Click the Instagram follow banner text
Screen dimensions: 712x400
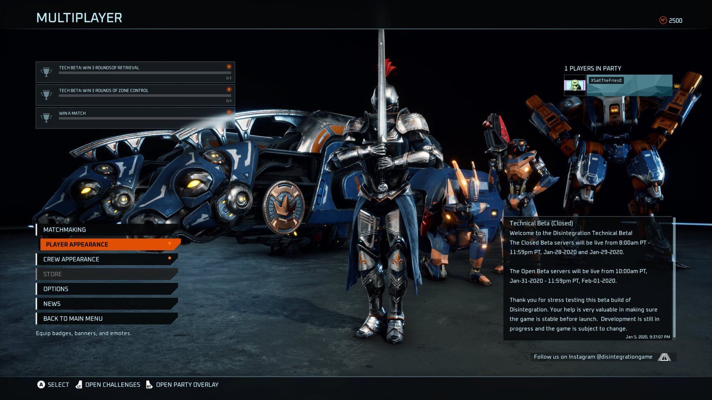point(593,357)
